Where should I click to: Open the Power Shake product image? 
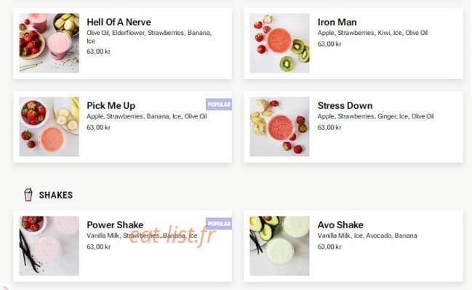[49, 246]
